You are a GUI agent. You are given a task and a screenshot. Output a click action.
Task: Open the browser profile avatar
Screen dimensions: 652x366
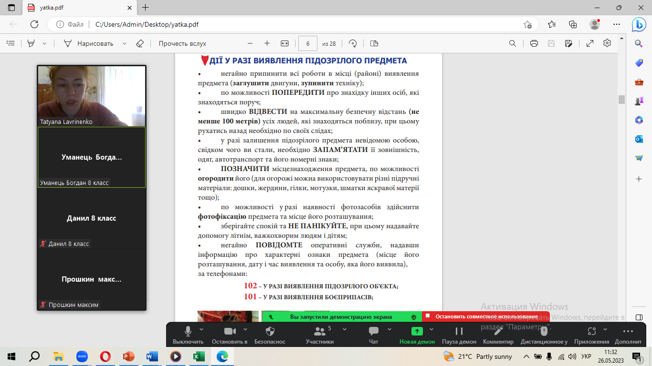click(595, 24)
